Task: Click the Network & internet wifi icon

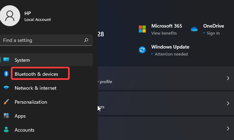Action: (6, 88)
